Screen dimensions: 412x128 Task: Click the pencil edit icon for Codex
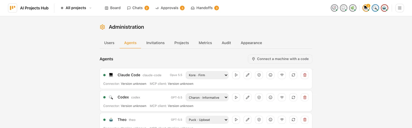(247, 97)
